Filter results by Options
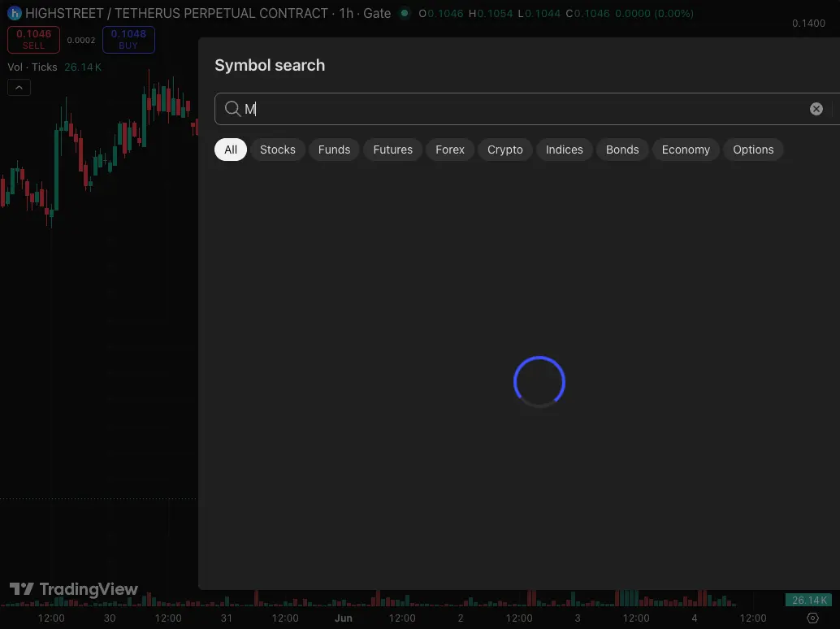Viewport: 840px width, 629px height. [753, 150]
